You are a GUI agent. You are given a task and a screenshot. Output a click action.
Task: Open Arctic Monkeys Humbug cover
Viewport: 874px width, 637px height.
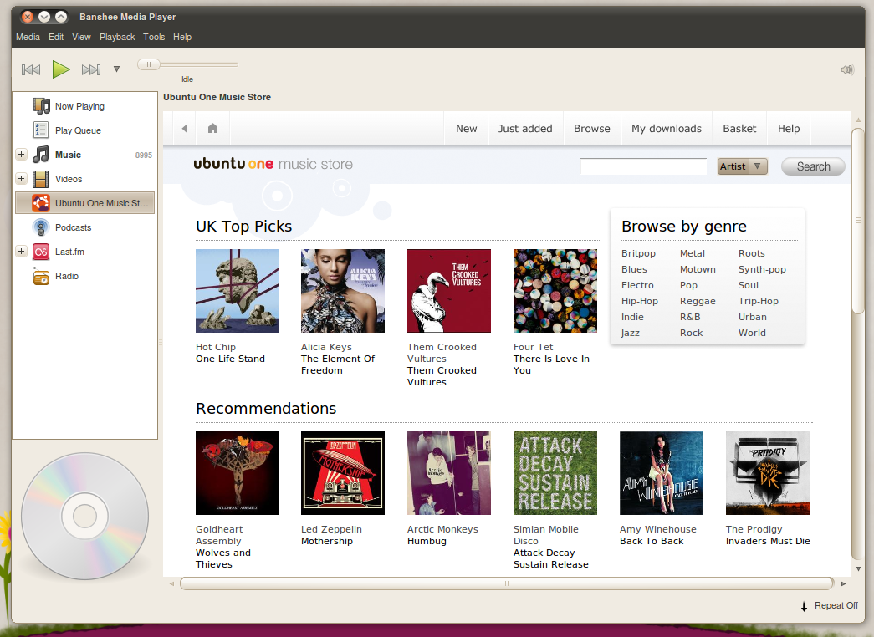coord(449,473)
